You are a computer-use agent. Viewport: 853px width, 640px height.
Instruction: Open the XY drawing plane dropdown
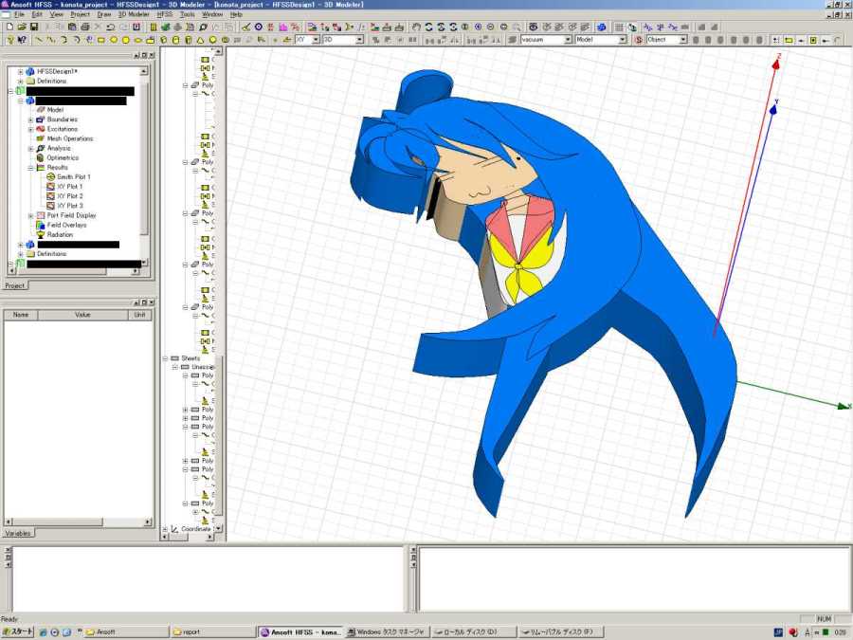[x=316, y=40]
